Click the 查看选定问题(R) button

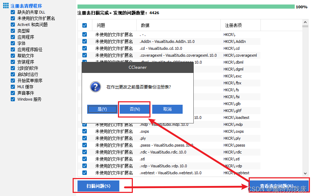tap(278, 186)
